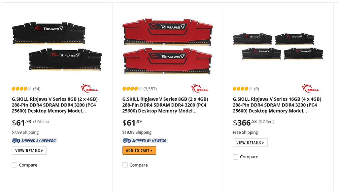The width and height of the screenshot is (338, 191).
Task: Click the truck icon on the red kit's Newegg badge
Action: (125, 140)
